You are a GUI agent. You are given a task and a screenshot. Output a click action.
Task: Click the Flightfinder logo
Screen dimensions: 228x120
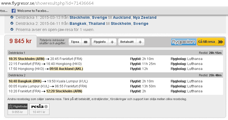tap(17, 106)
